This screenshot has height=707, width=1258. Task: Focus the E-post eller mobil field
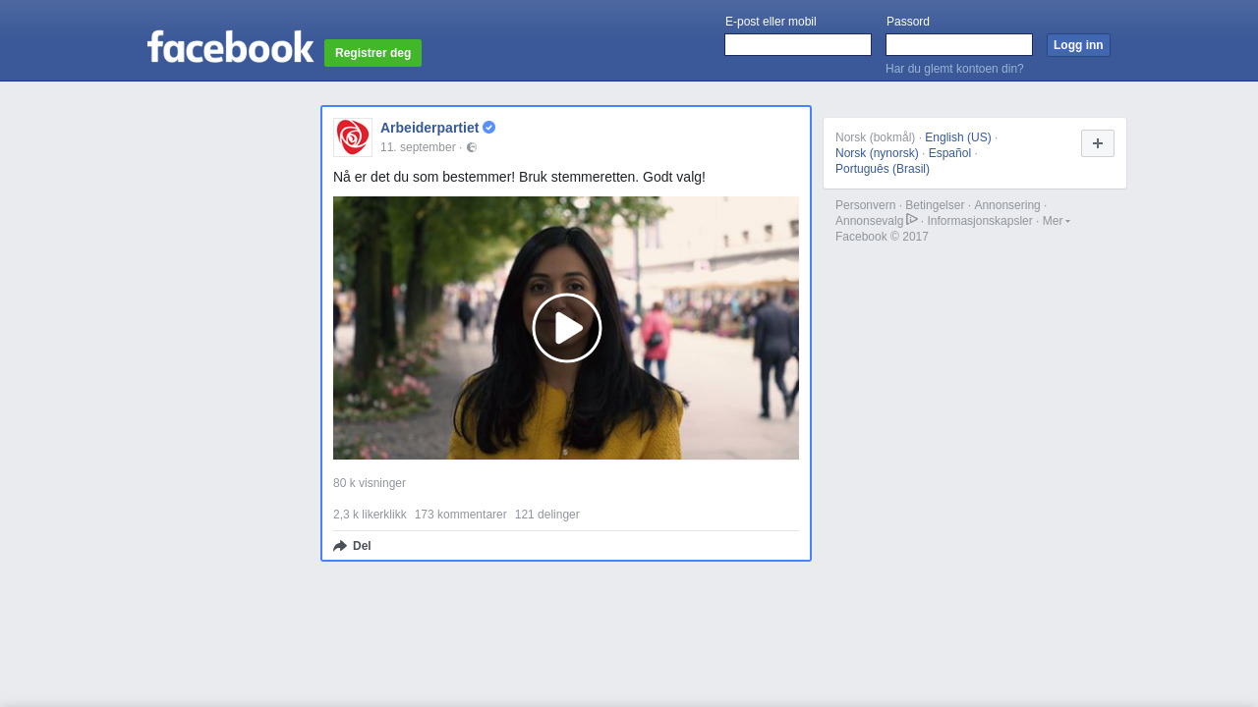(x=797, y=45)
